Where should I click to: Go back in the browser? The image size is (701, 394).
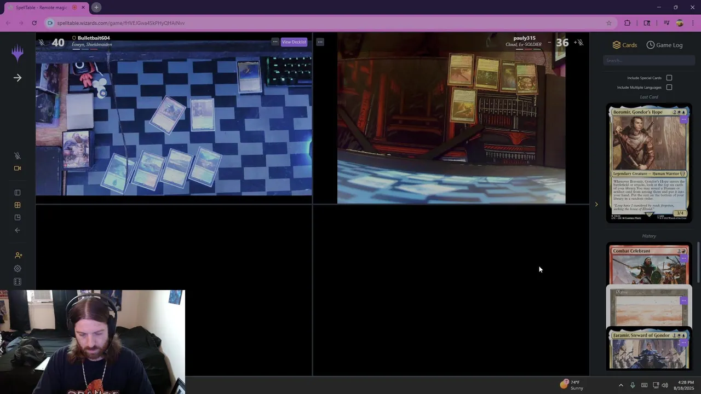[8, 23]
